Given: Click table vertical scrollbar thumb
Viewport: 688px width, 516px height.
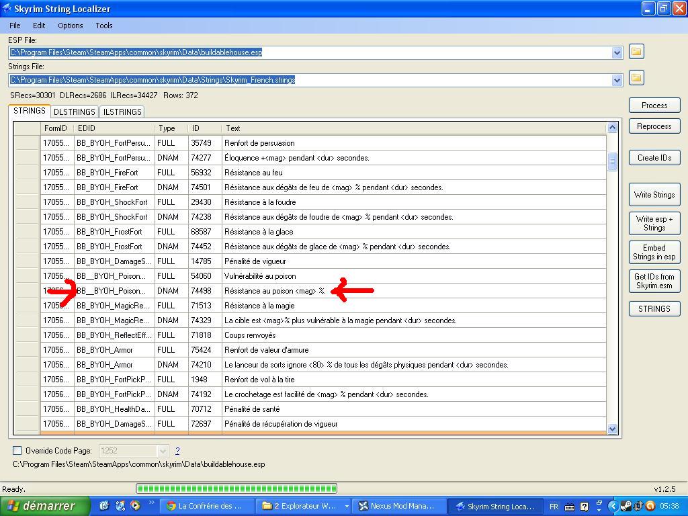Looking at the screenshot, I should click(x=612, y=161).
